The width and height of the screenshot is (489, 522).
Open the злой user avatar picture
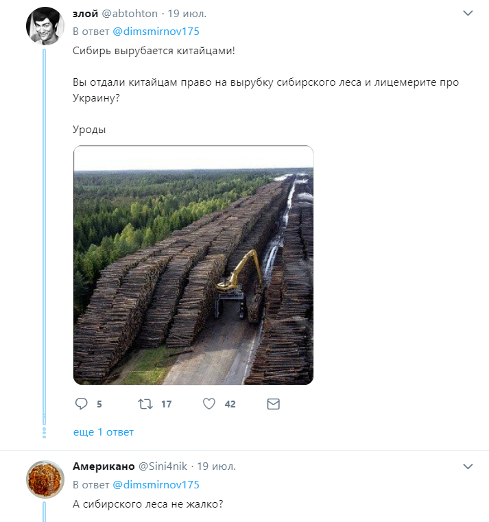(x=45, y=25)
